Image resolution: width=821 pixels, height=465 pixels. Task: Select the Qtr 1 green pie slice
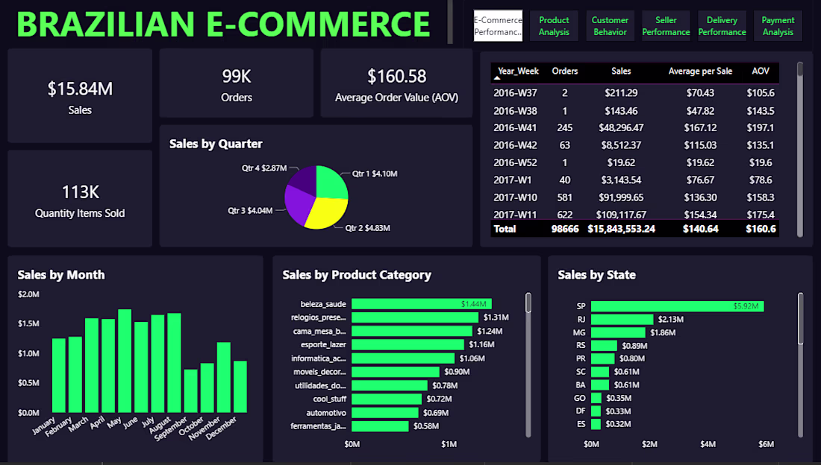click(332, 183)
